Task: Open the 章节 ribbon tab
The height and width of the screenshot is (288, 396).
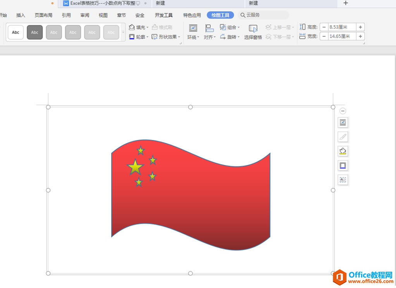Action: point(121,15)
